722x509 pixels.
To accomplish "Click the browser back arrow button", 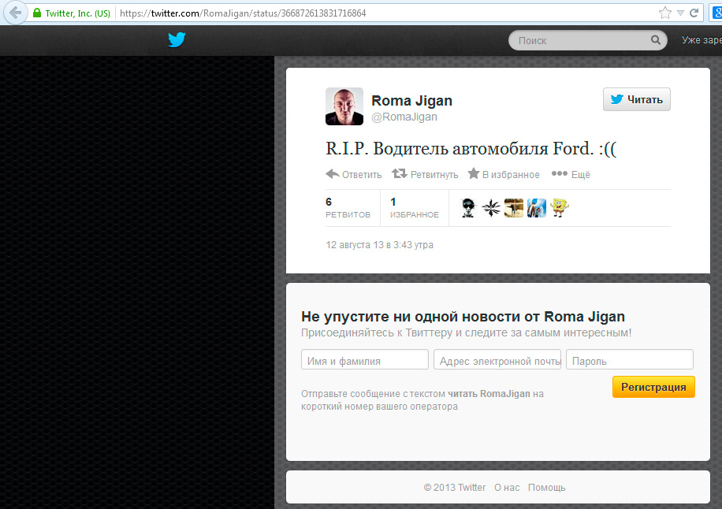I will point(14,13).
